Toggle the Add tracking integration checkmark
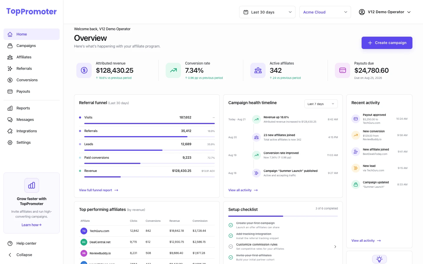The image size is (423, 264). (x=231, y=236)
